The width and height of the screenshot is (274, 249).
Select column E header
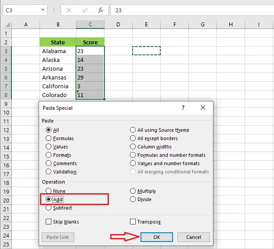146,25
